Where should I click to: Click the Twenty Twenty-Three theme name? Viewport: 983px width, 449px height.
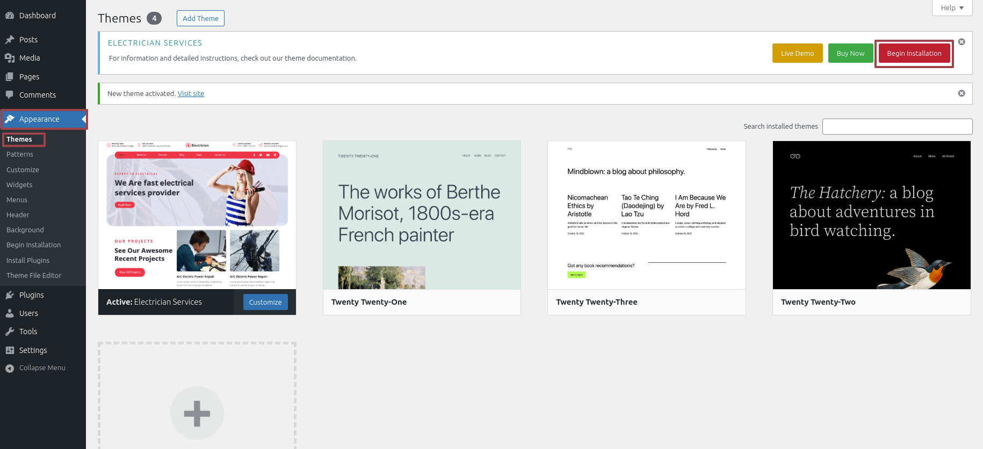tap(597, 302)
